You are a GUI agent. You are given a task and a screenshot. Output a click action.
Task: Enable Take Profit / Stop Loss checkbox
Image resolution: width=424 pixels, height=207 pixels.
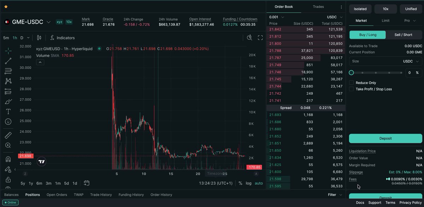point(351,89)
